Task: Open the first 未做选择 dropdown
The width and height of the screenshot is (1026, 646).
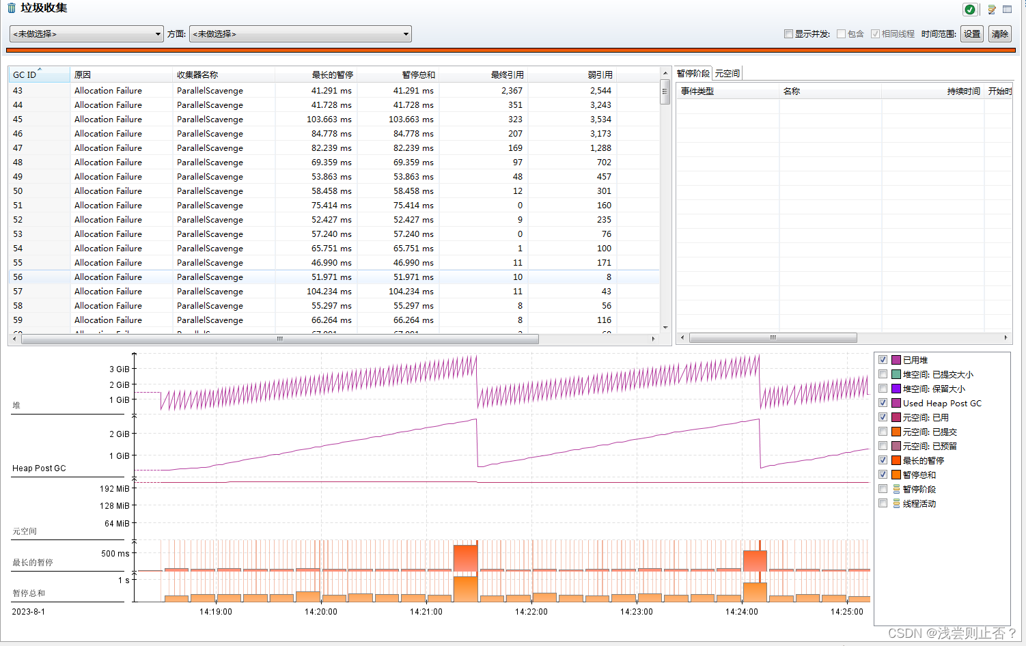Action: pos(86,33)
